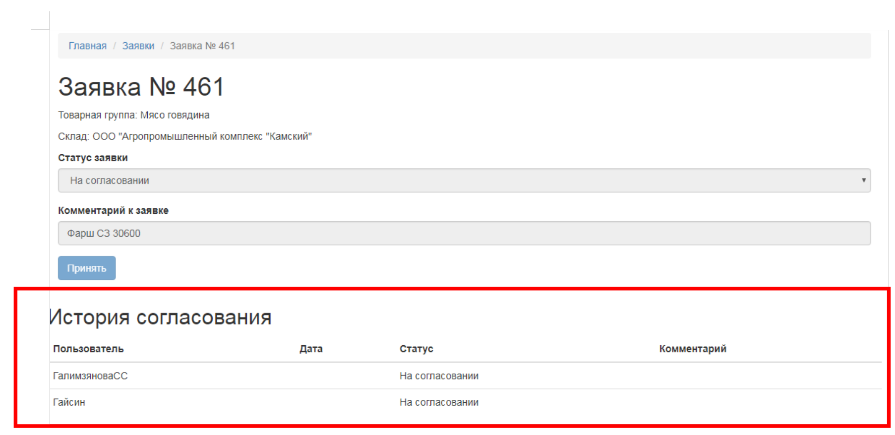Click the Заявка № 461 page title
This screenshot has width=895, height=435.
[x=141, y=87]
